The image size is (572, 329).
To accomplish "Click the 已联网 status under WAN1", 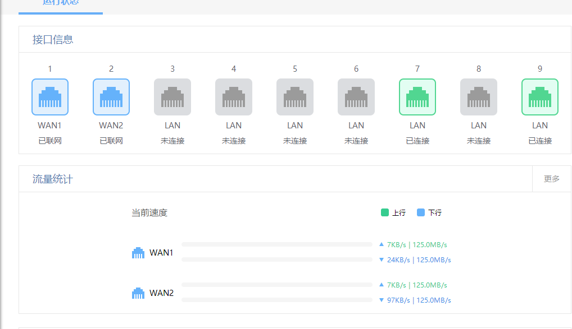I will 49,140.
